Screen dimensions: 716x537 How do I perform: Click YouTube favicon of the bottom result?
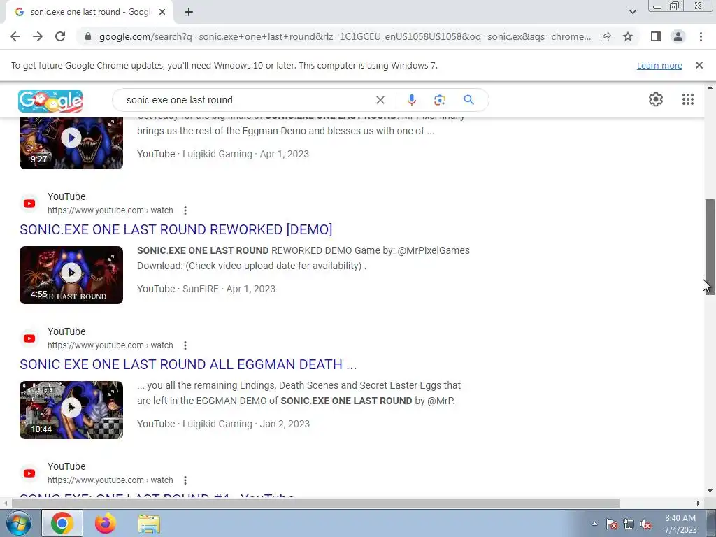tap(29, 473)
